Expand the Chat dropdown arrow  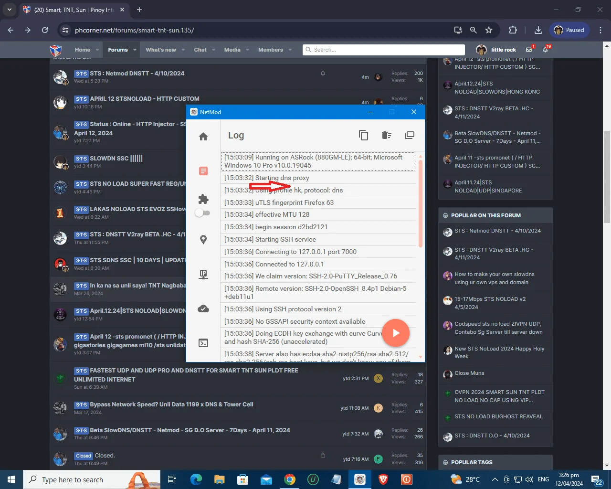coord(213,50)
